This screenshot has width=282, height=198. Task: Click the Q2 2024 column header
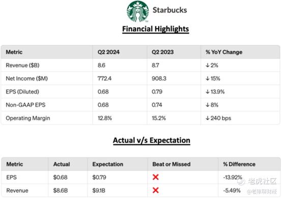click(x=108, y=52)
